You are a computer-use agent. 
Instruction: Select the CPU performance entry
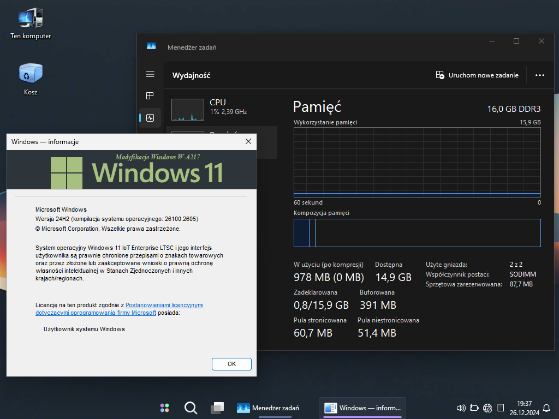pyautogui.click(x=221, y=107)
